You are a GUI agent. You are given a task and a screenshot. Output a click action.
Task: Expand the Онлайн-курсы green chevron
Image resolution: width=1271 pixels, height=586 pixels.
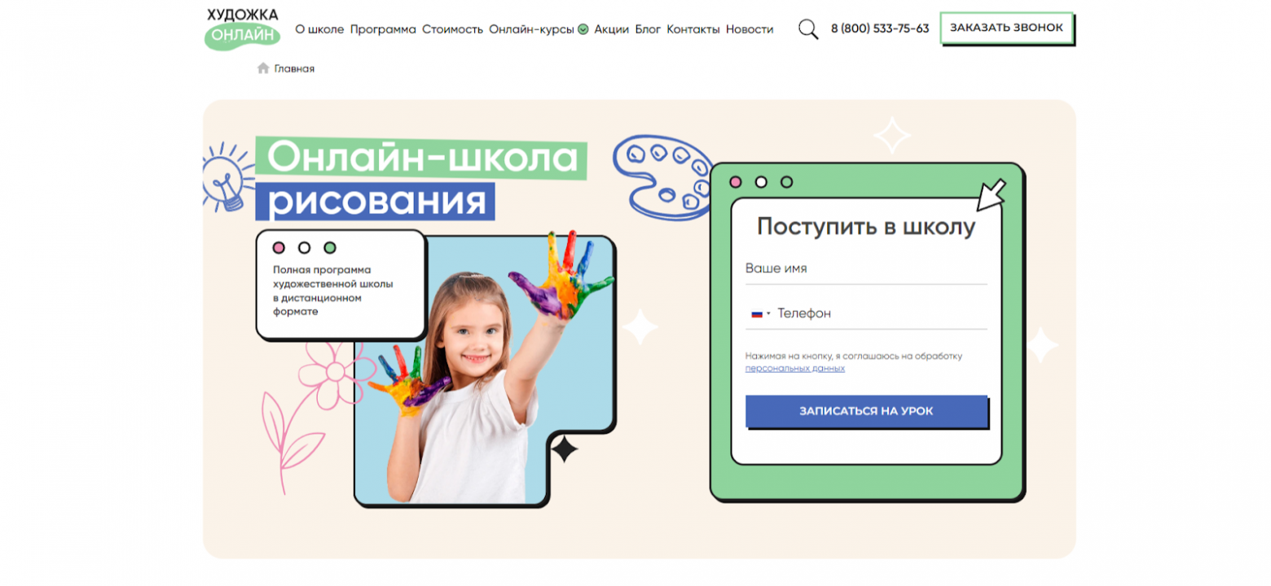click(x=583, y=29)
